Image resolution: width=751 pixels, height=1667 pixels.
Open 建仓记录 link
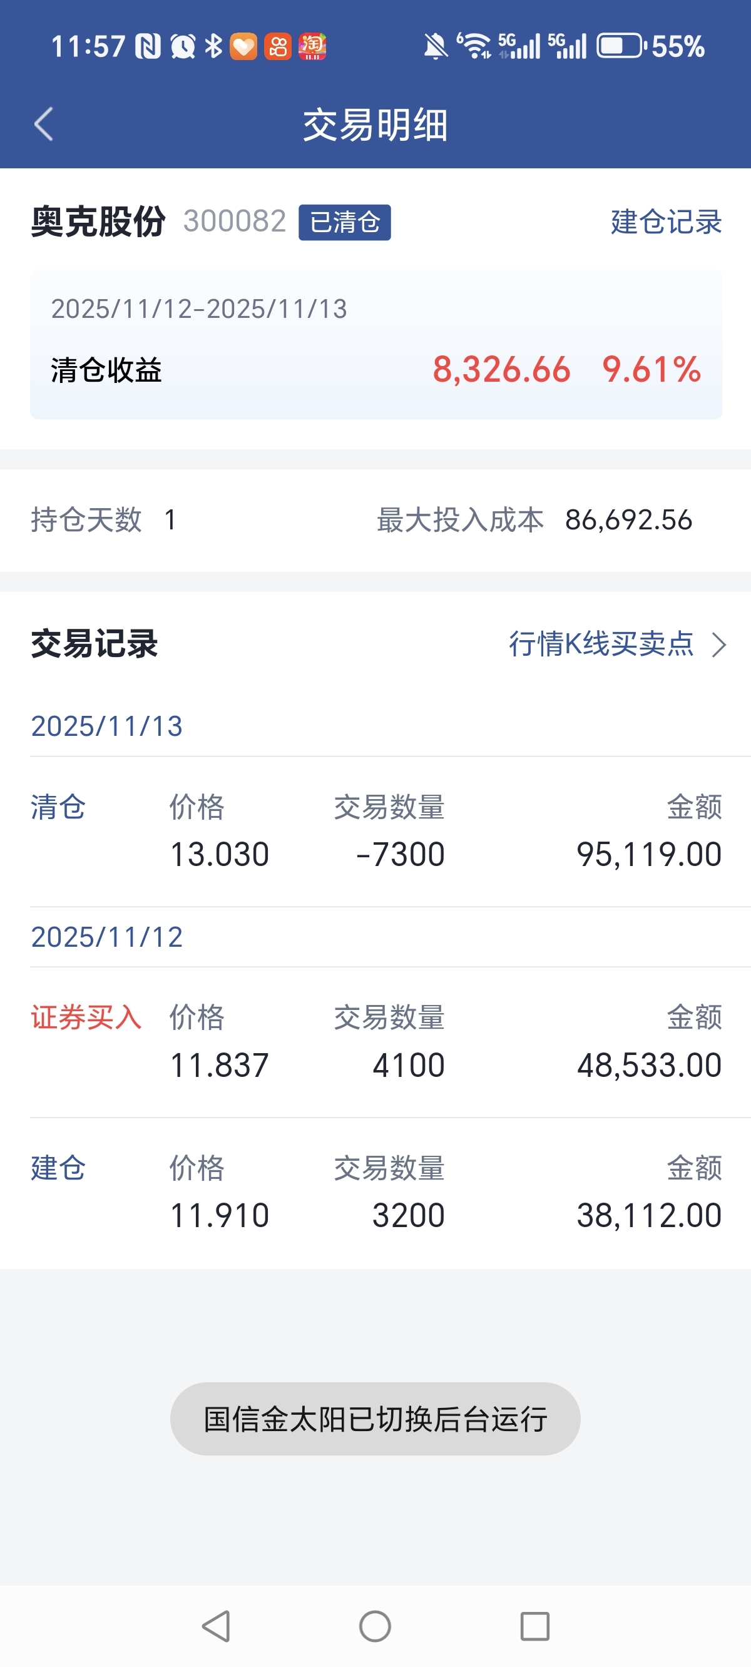pyautogui.click(x=665, y=222)
